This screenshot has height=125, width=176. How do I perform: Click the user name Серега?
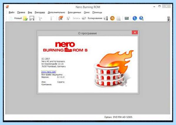click(x=61, y=82)
